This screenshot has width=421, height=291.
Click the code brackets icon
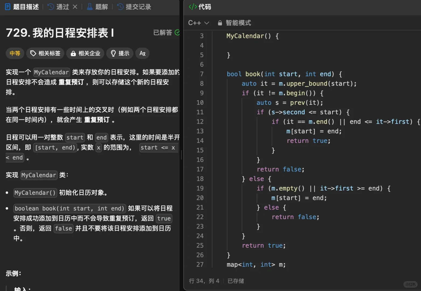click(x=193, y=7)
